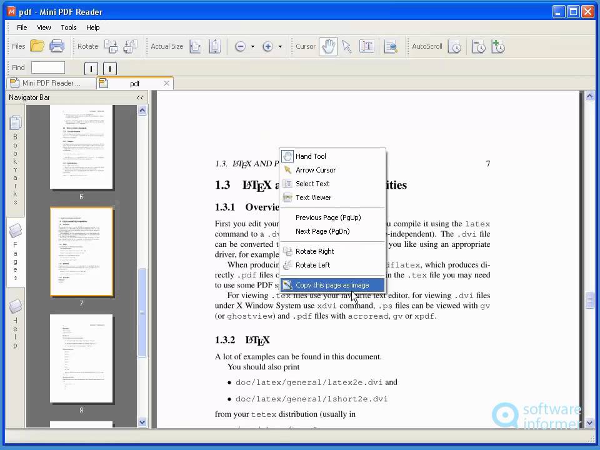
Task: Print the document using the printer icon
Action: (x=57, y=46)
